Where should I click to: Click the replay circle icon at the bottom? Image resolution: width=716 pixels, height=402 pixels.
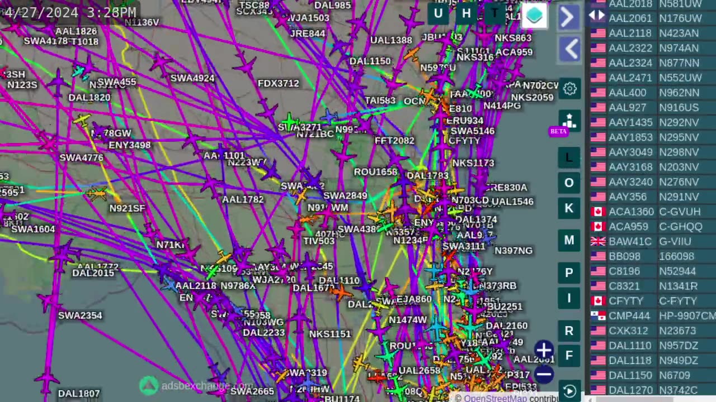569,391
